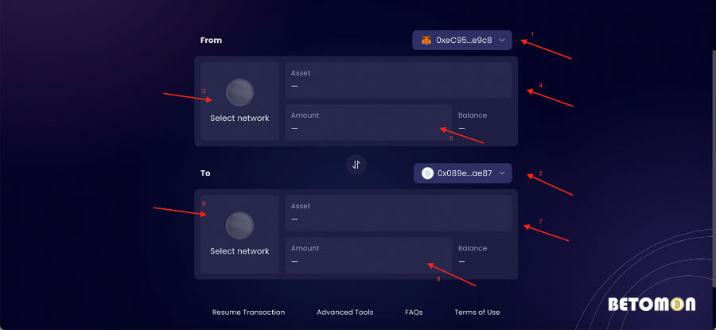Focus the From Amount field
Viewport: 716px width, 330px height.
pyautogui.click(x=368, y=122)
